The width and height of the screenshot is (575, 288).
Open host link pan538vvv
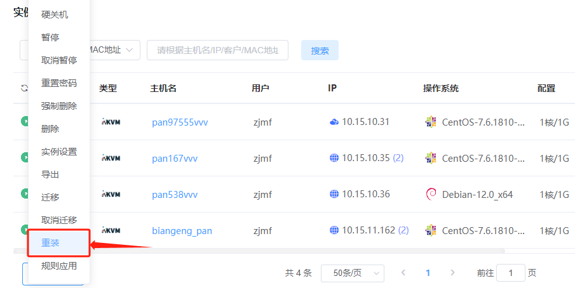[175, 195]
